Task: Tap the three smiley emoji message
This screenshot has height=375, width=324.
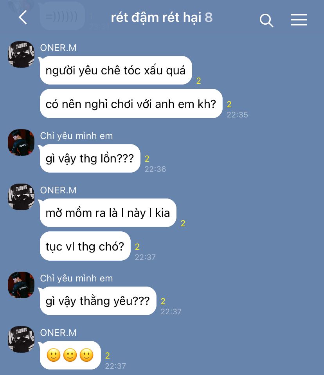Action: click(70, 355)
